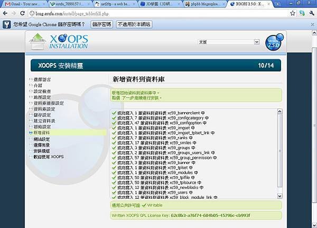Open Chrome wrench settings menu
317x228 pixels.
pos(312,13)
